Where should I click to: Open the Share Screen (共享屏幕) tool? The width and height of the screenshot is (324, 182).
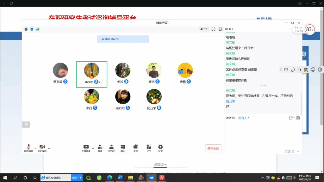[x=86, y=148]
